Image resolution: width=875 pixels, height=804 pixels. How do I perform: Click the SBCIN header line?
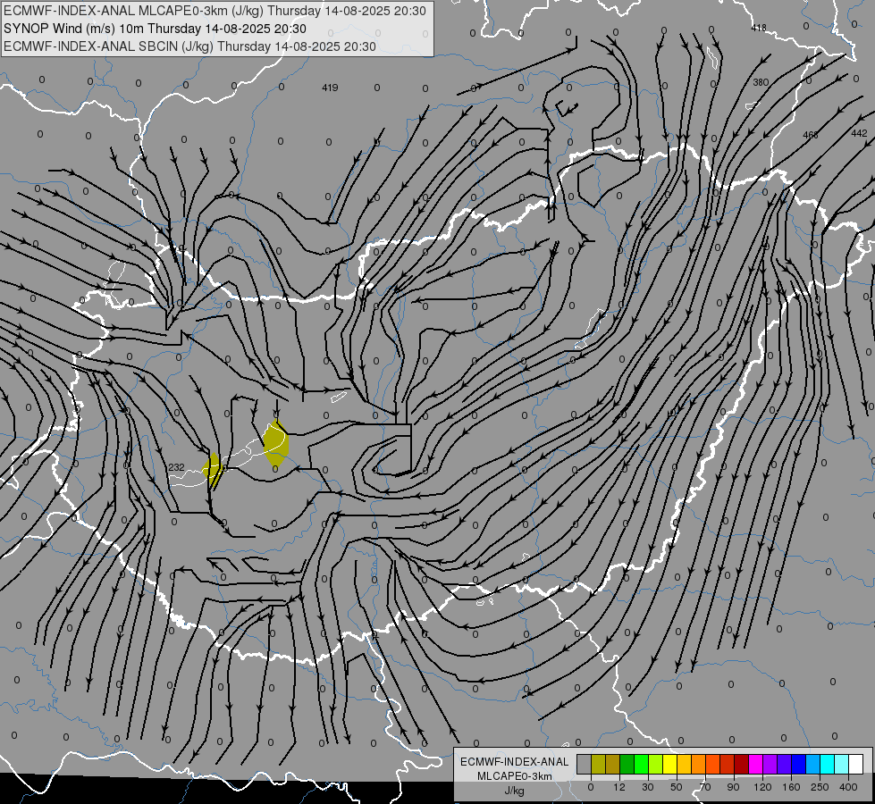pos(189,46)
